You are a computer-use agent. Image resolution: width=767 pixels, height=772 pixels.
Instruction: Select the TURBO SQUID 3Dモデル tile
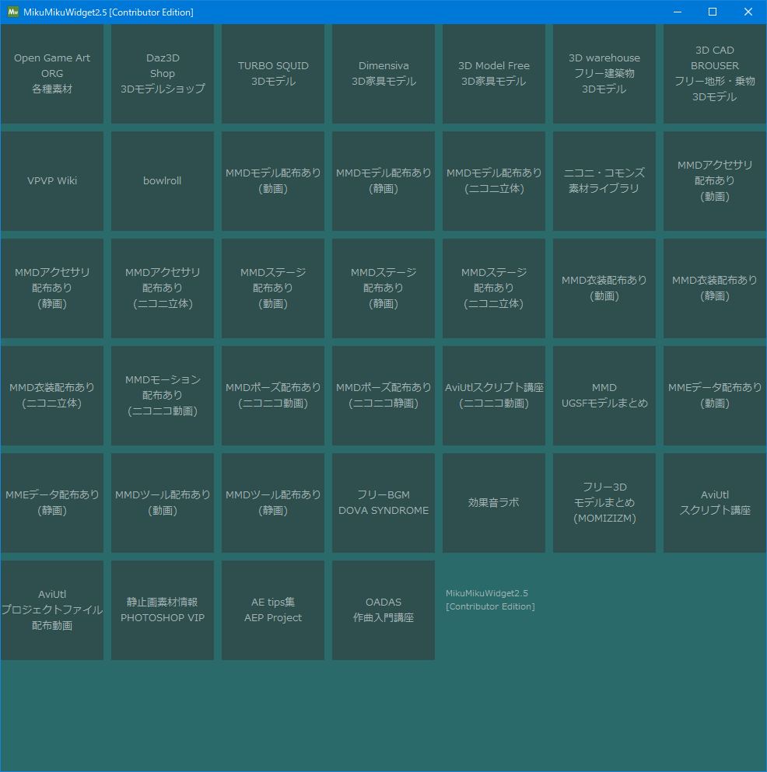273,74
